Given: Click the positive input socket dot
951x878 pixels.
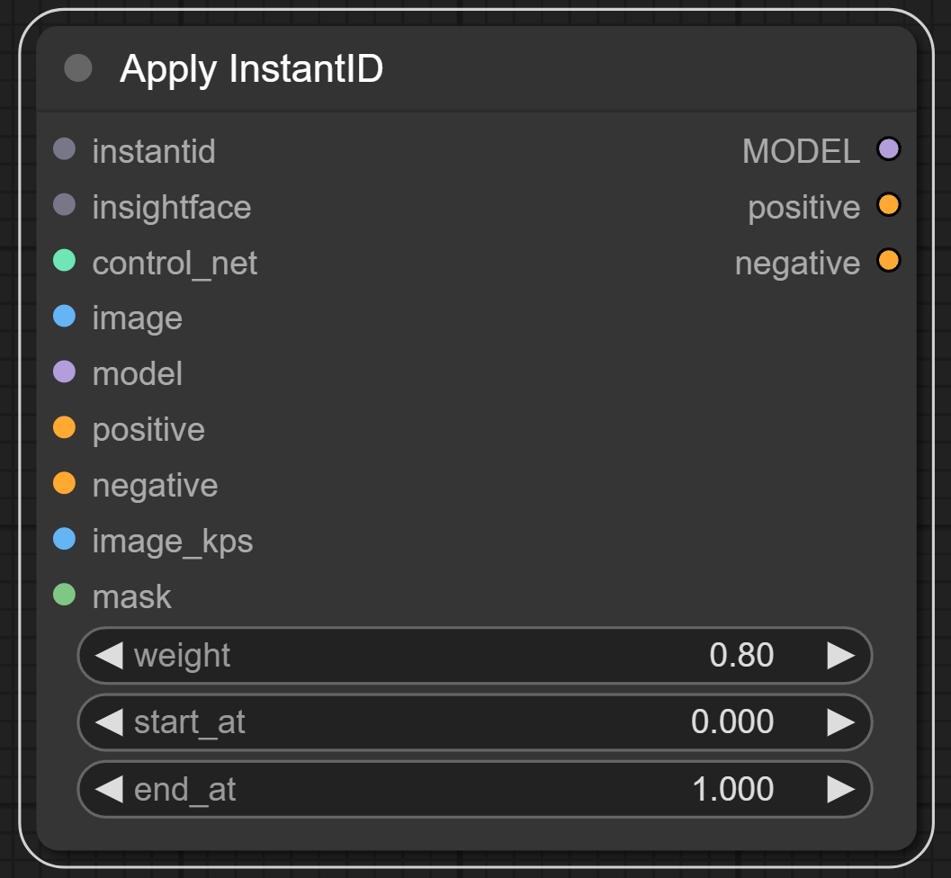Looking at the screenshot, I should click(64, 427).
